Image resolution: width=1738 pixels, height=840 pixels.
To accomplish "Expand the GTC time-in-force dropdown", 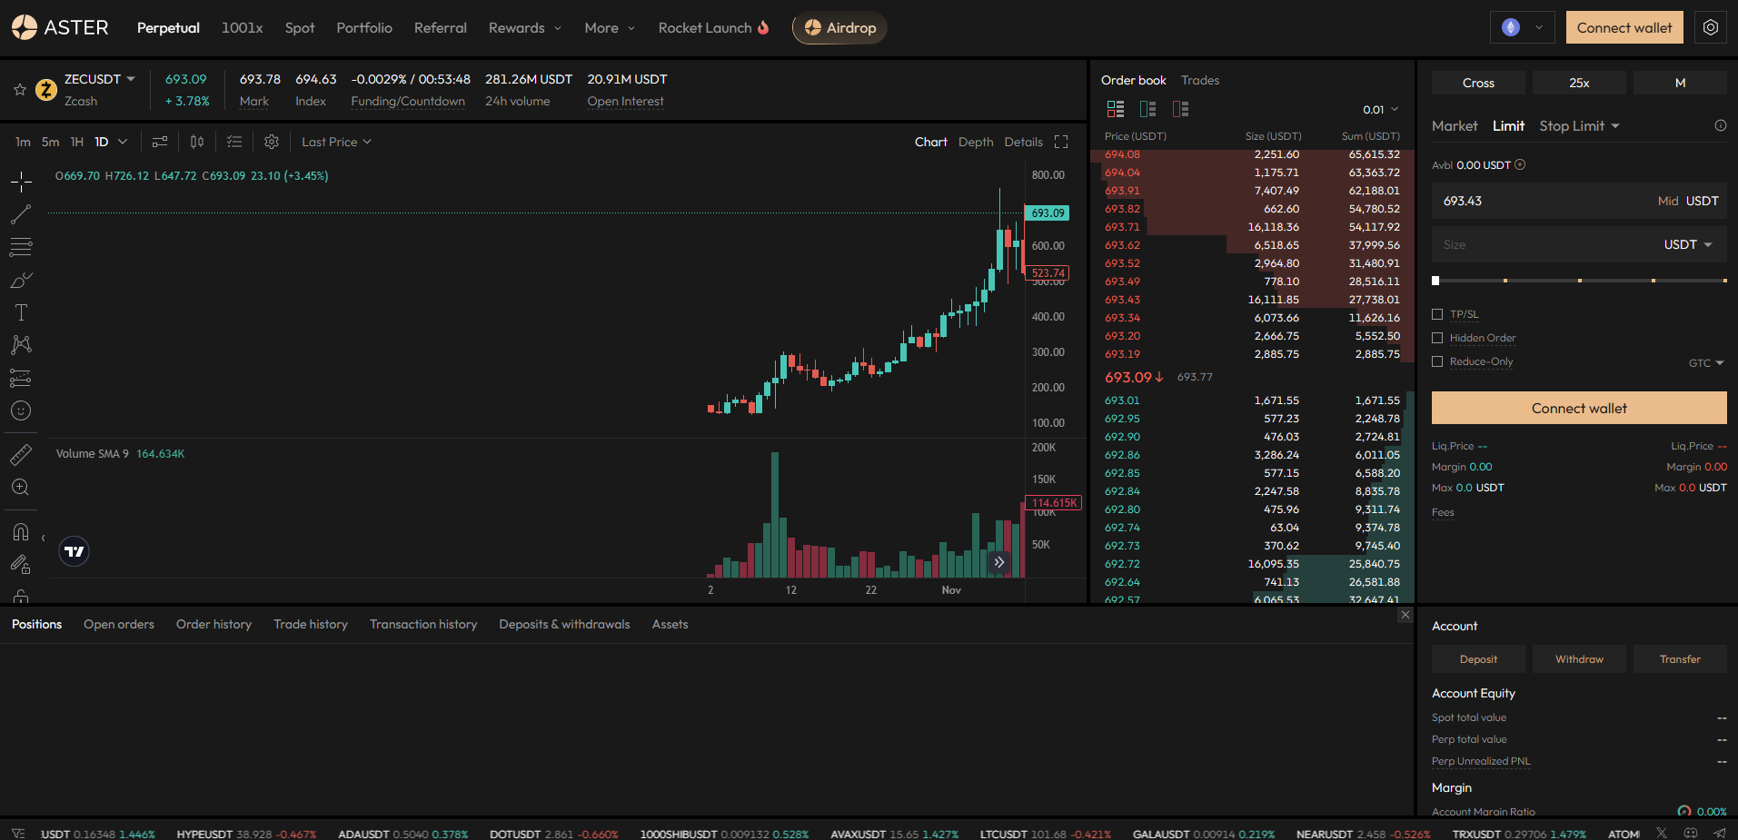I will [x=1706, y=363].
